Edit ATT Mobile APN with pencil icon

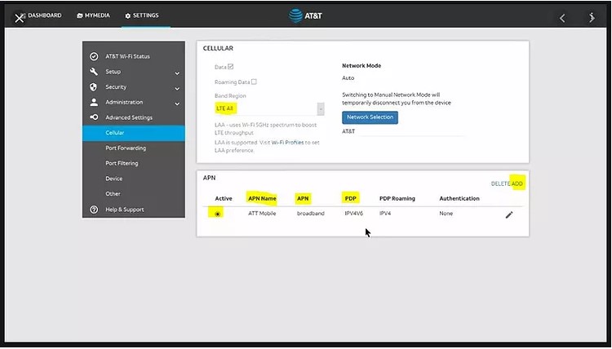pyautogui.click(x=509, y=214)
